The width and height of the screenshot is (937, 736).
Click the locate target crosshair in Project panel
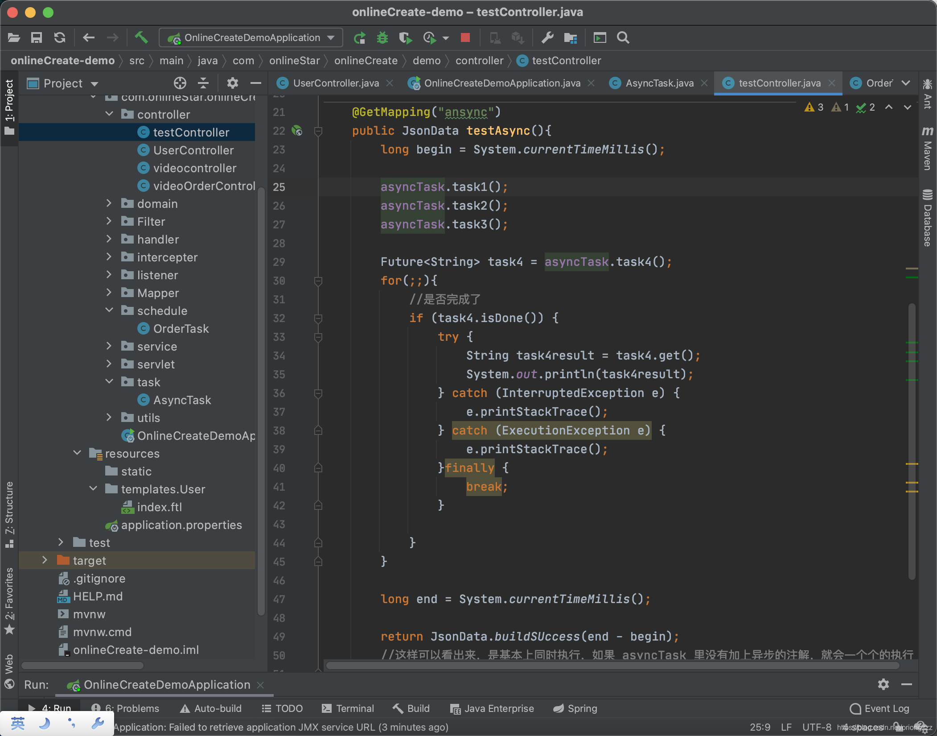[x=180, y=83]
